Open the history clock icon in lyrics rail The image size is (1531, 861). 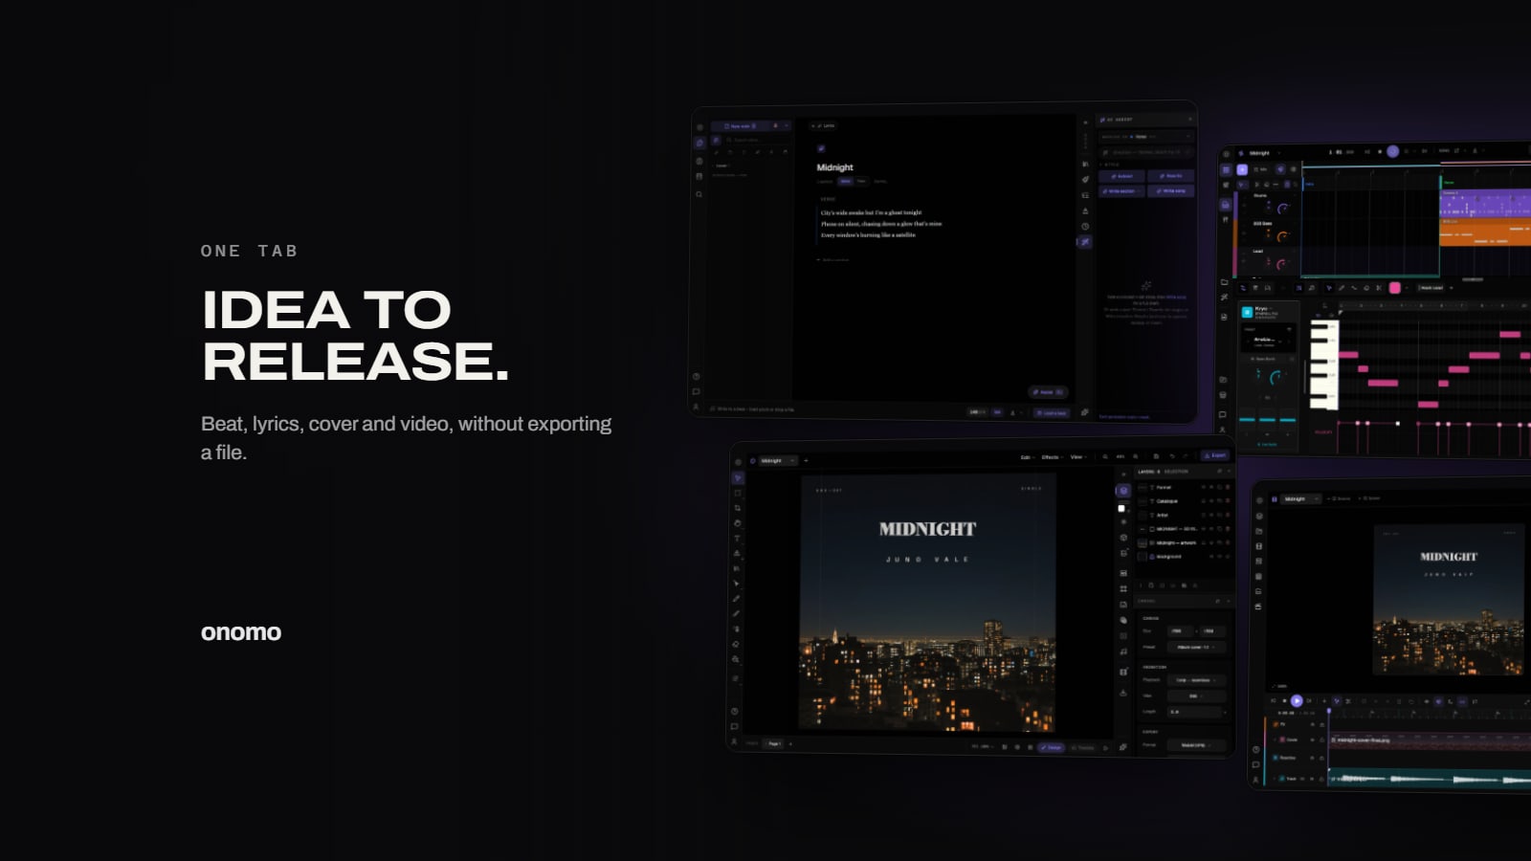point(1085,227)
